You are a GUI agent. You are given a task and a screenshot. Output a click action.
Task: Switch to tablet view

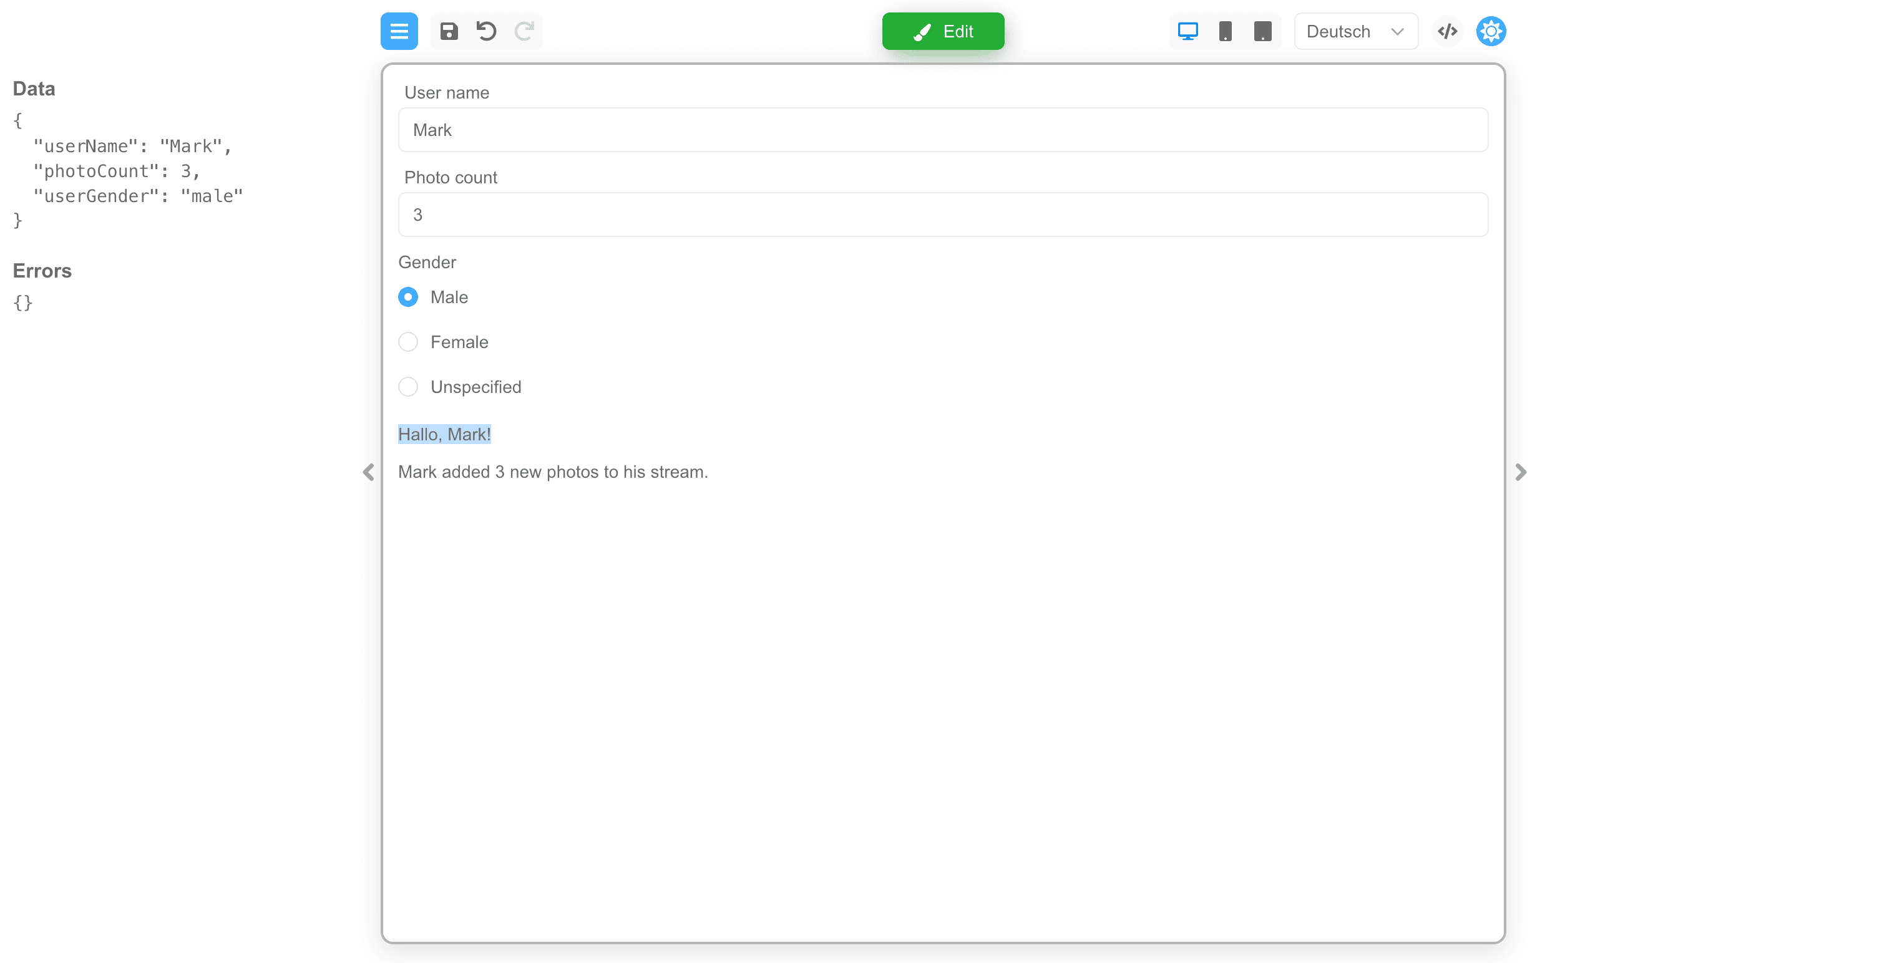1262,31
